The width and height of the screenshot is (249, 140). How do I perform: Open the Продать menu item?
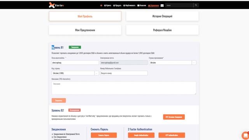(117, 5)
